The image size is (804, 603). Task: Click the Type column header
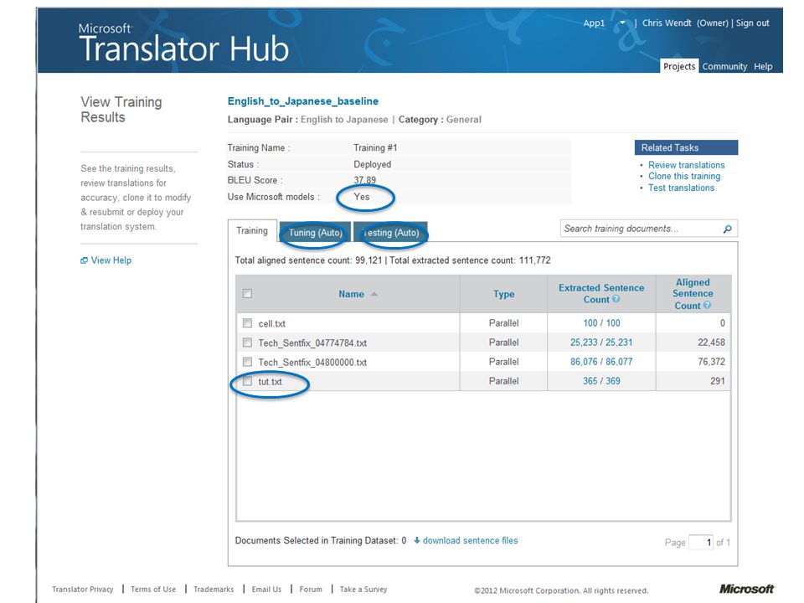503,294
